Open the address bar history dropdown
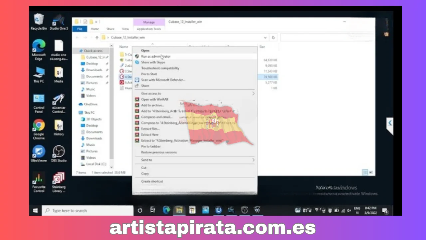426x240 pixels. coord(265,38)
